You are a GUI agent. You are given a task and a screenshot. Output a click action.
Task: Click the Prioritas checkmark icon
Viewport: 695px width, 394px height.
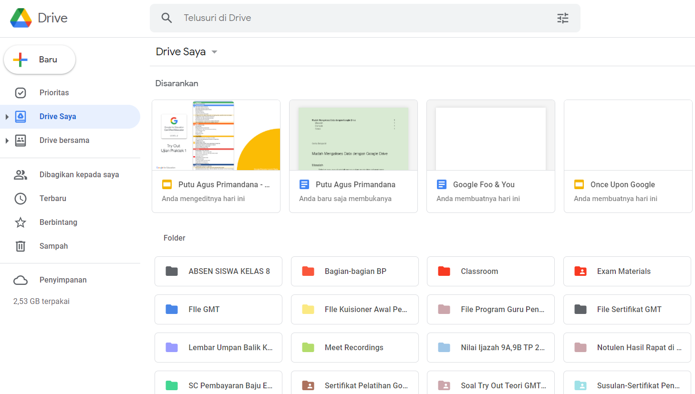point(21,92)
